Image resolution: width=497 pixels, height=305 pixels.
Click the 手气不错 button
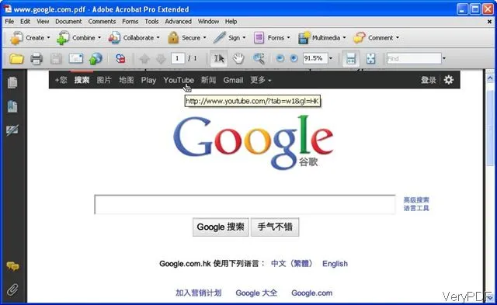pyautogui.click(x=275, y=227)
